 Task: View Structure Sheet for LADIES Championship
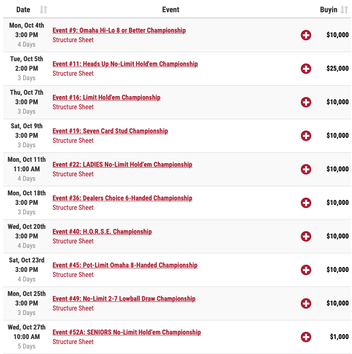pyautogui.click(x=73, y=174)
